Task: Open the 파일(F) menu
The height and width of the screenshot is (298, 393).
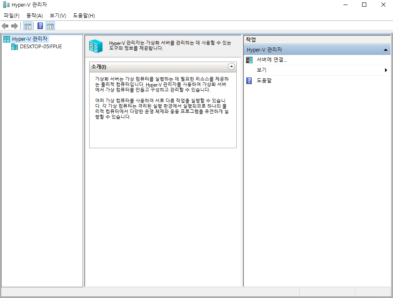Action: [12, 15]
